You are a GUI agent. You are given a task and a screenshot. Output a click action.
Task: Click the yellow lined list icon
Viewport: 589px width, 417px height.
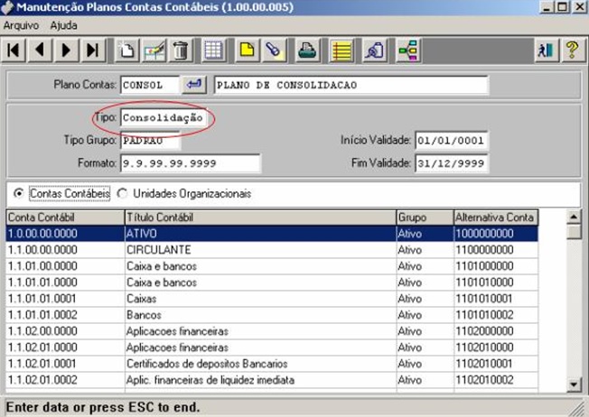tap(341, 50)
